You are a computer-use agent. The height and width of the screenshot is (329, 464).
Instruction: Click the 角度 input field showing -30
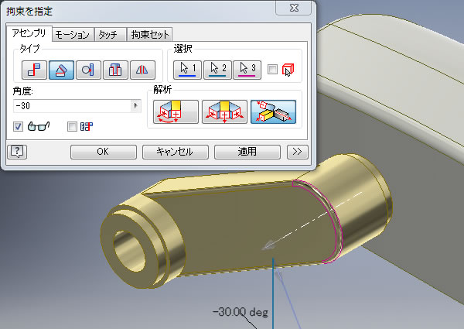point(72,106)
